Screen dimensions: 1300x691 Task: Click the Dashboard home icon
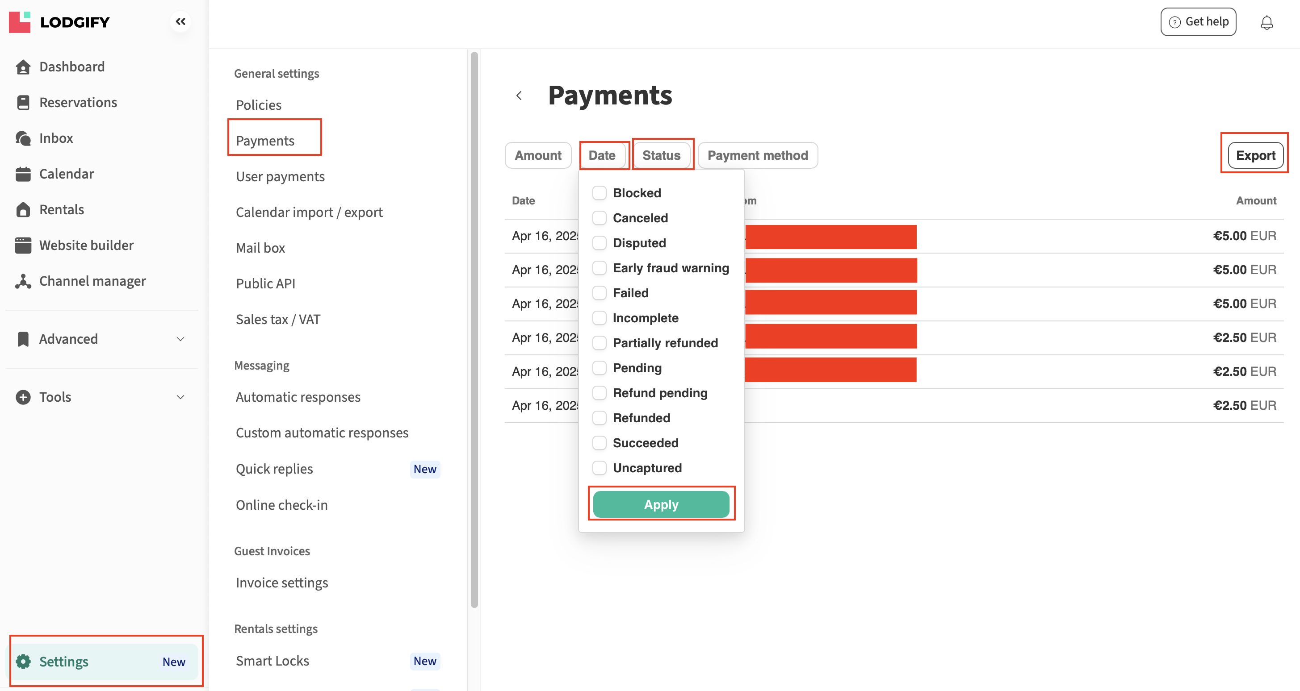coord(23,67)
